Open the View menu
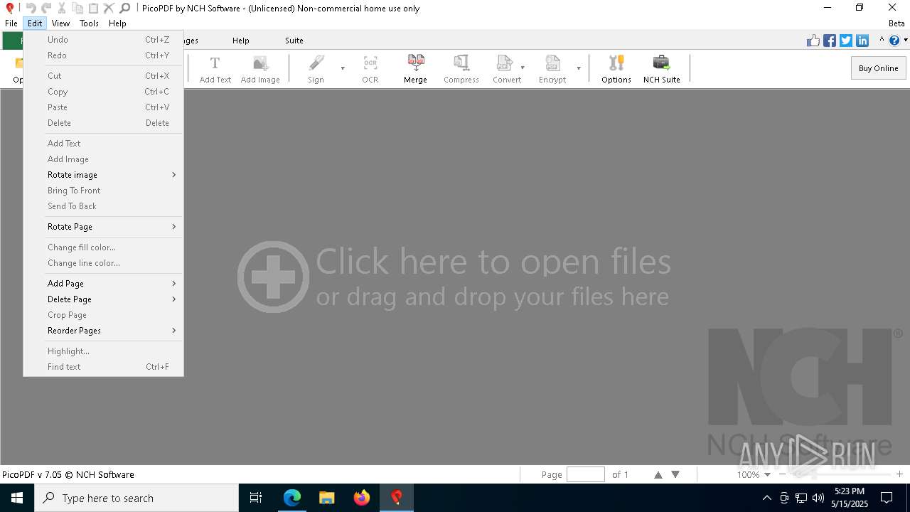This screenshot has width=910, height=512. [60, 23]
